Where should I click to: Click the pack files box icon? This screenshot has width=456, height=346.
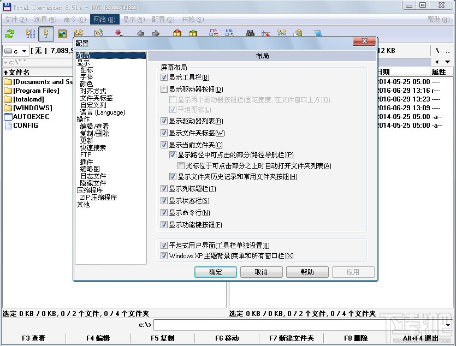(x=177, y=33)
